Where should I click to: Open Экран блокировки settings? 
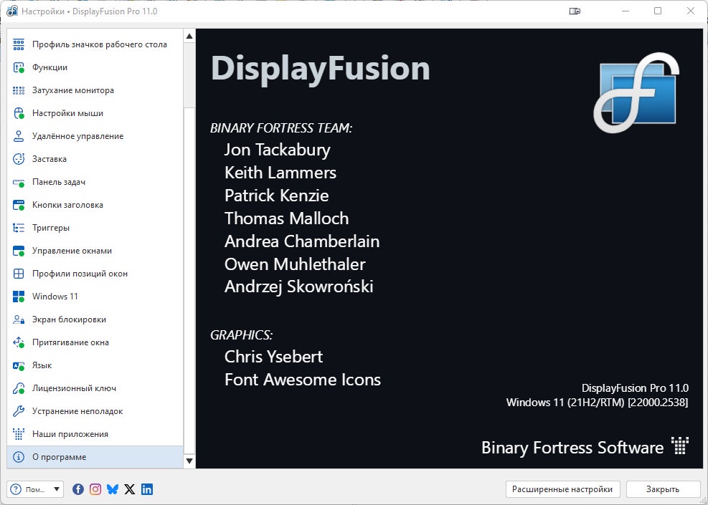click(x=95, y=319)
